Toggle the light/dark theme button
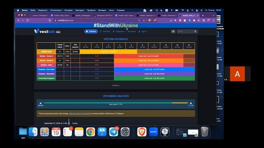This screenshot has width=264, height=148. tap(173, 31)
